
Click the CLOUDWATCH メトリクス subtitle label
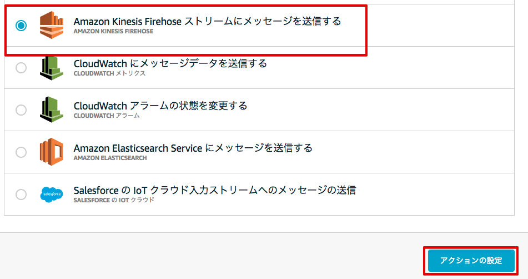(110, 73)
